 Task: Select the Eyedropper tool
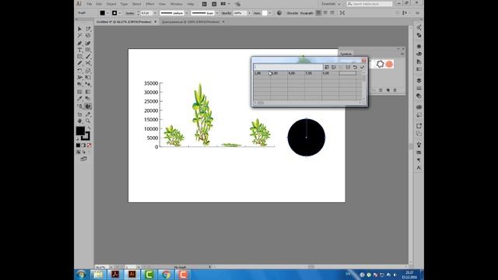79,99
